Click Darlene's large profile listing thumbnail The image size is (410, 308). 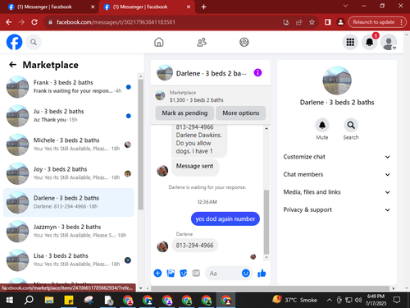coord(337,80)
